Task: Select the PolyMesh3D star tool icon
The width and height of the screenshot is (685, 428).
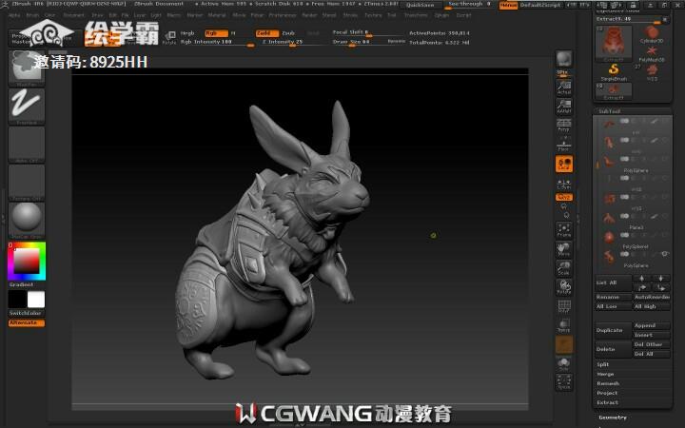Action: [652, 53]
